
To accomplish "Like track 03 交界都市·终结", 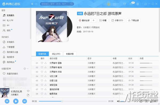I will pos(42,72).
